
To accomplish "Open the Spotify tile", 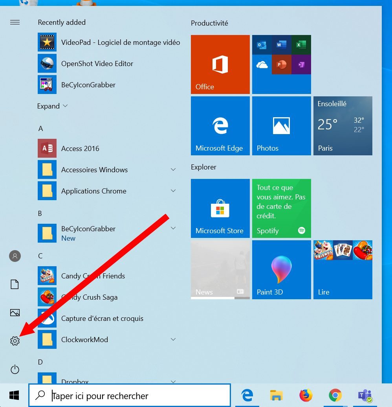I will (282, 208).
